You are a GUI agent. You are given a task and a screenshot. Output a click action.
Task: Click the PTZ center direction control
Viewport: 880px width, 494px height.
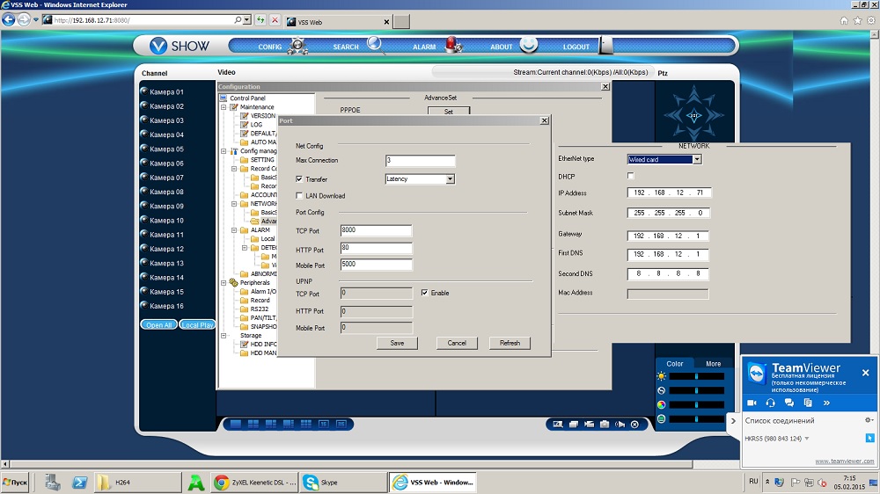pyautogui.click(x=693, y=116)
